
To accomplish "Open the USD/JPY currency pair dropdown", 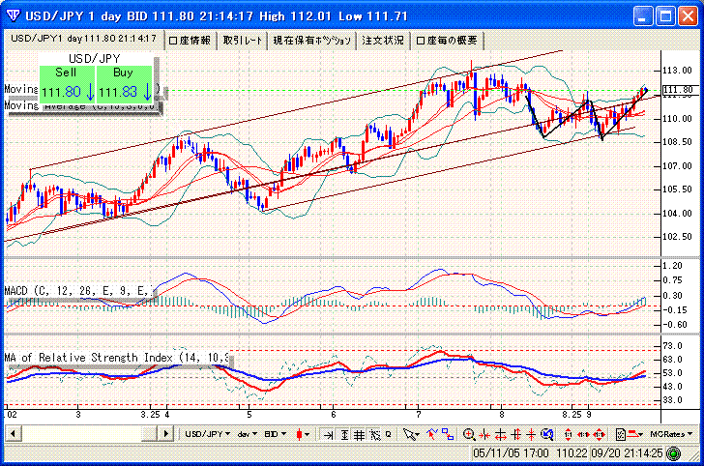I will pos(208,435).
